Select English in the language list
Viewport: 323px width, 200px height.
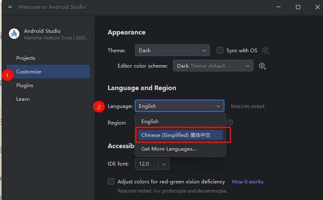[180, 122]
